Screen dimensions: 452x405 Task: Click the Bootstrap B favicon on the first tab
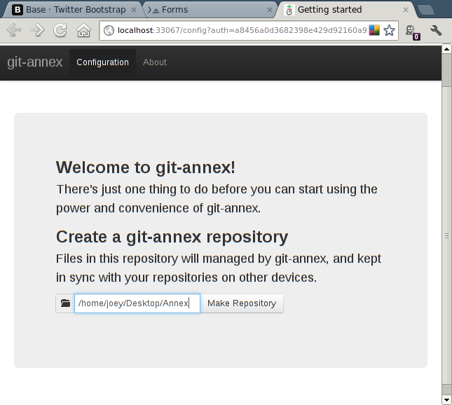[x=18, y=10]
